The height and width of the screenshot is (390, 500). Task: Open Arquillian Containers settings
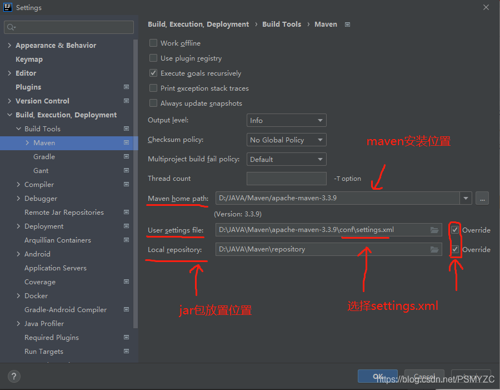pos(58,240)
